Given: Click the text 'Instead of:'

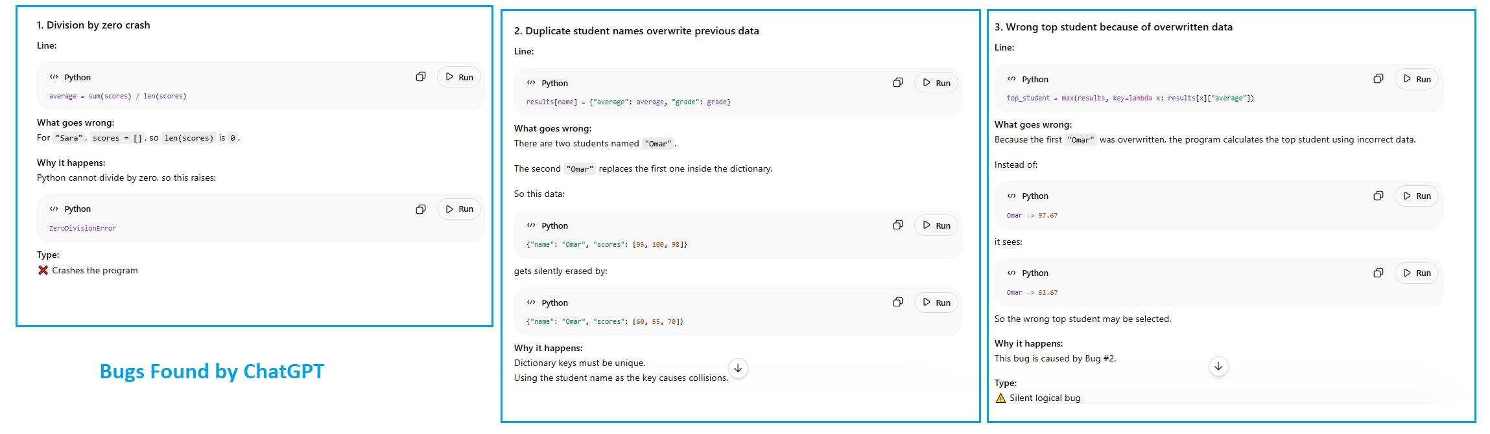Looking at the screenshot, I should (1016, 165).
